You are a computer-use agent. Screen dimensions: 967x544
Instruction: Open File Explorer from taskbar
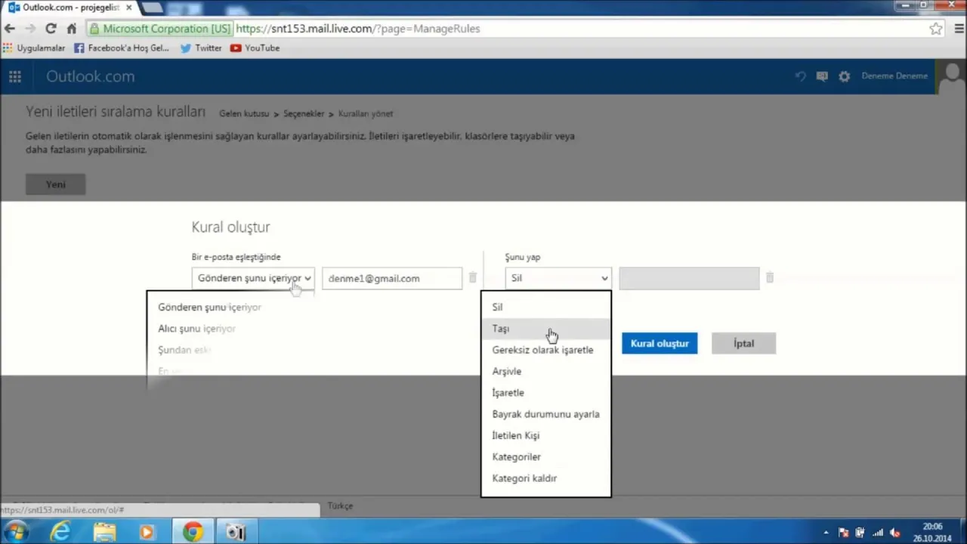(x=104, y=532)
